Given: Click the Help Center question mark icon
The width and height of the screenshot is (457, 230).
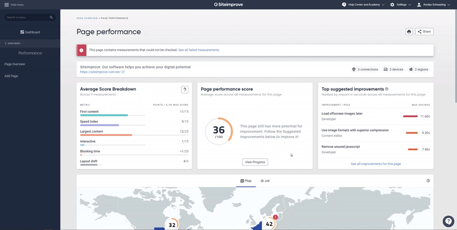Looking at the screenshot, I should pyautogui.click(x=344, y=5).
